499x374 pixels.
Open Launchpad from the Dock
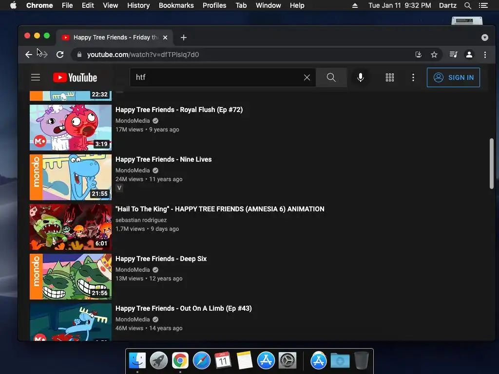(x=159, y=360)
